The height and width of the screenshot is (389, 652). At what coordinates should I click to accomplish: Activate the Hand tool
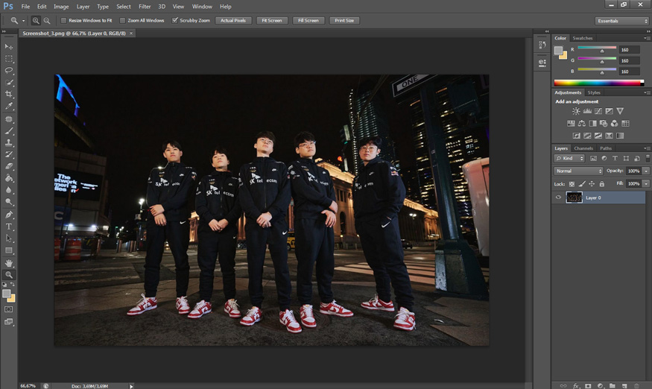(x=9, y=262)
